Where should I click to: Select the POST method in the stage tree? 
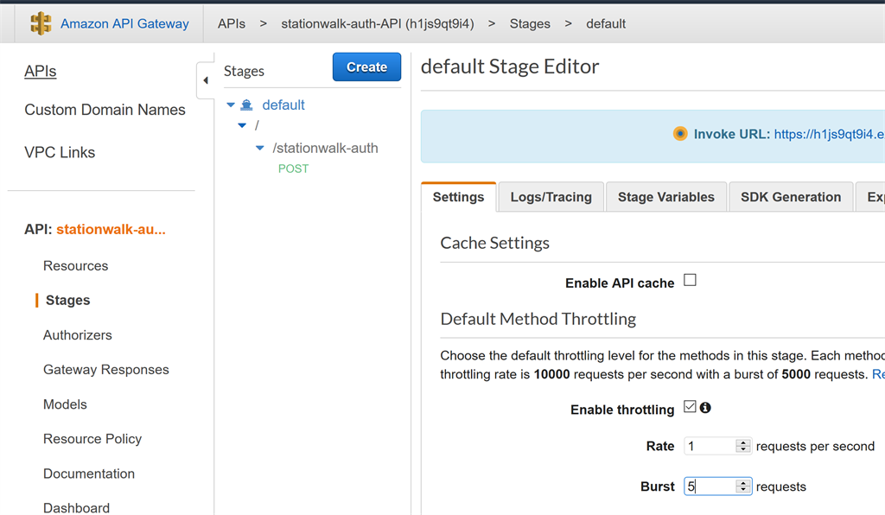click(293, 169)
